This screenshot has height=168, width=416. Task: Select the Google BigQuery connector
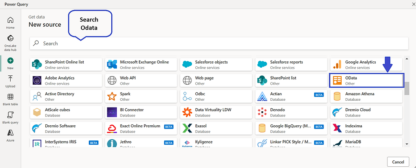click(x=291, y=128)
